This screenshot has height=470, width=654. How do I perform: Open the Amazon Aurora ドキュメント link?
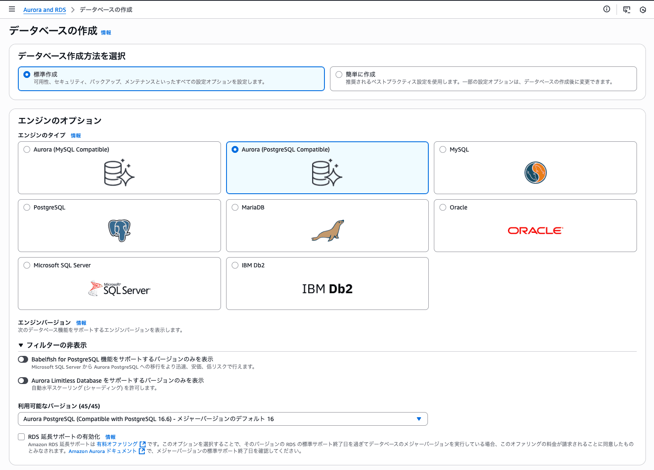tap(103, 451)
